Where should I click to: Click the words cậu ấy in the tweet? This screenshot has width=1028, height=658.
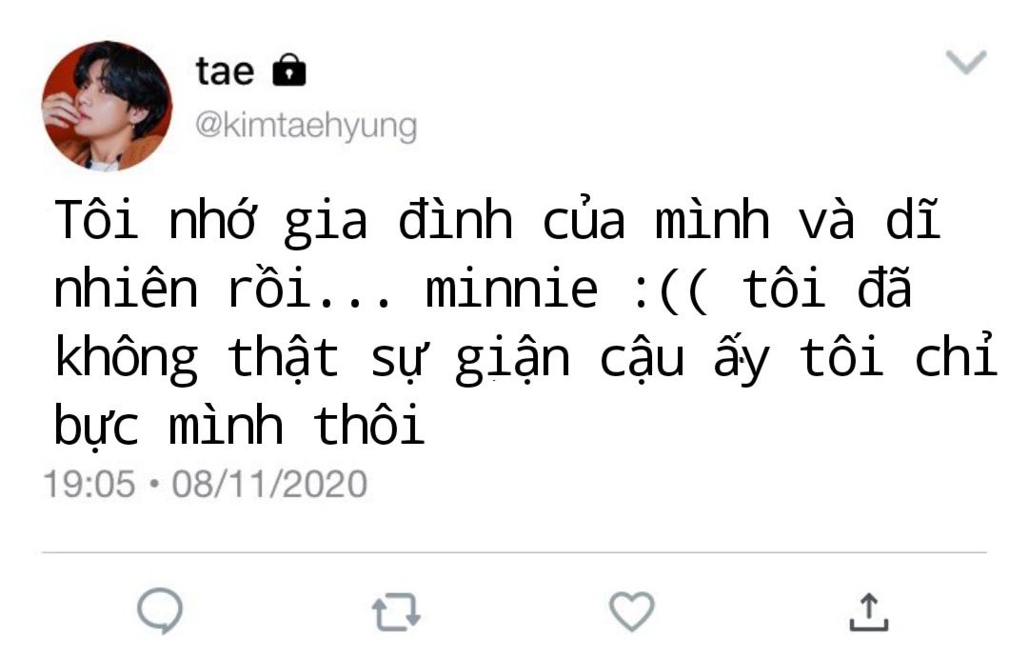click(684, 359)
